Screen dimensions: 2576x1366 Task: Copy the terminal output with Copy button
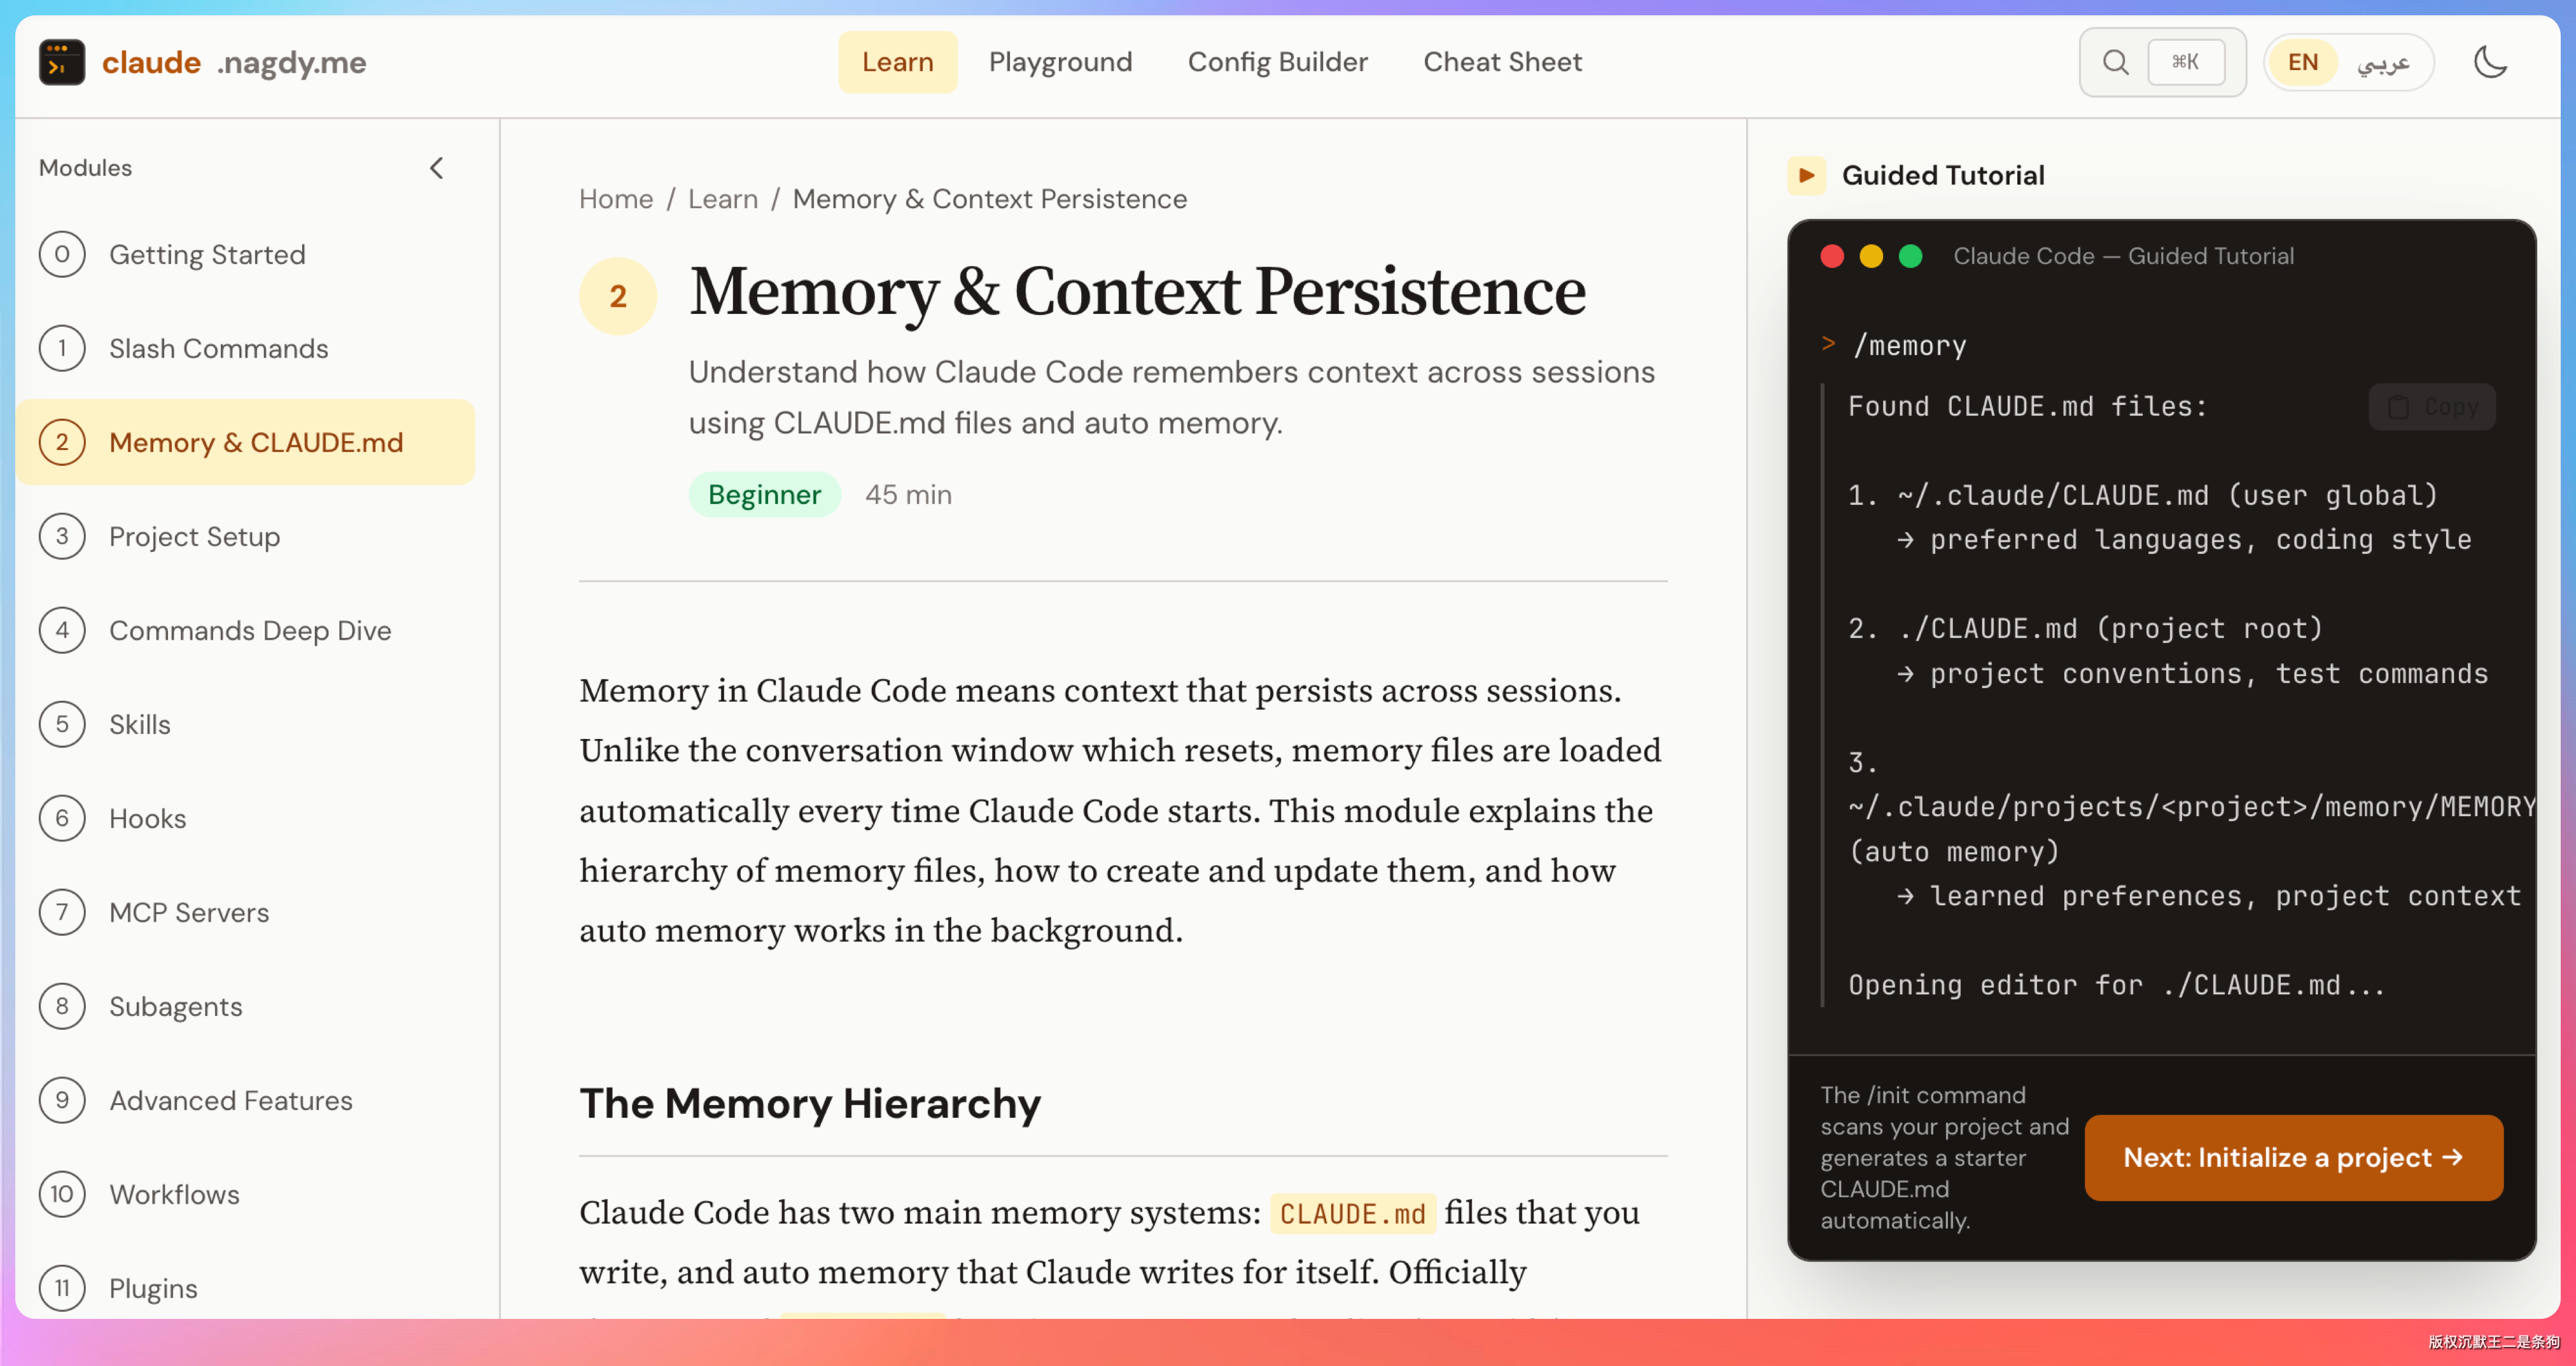coord(2432,407)
